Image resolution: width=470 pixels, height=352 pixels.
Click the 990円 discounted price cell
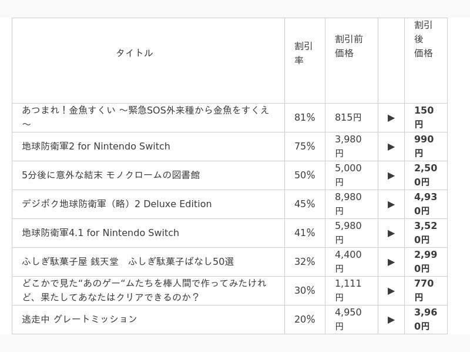point(424,146)
